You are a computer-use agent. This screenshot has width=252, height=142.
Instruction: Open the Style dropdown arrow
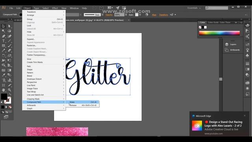pyautogui.click(x=140, y=15)
